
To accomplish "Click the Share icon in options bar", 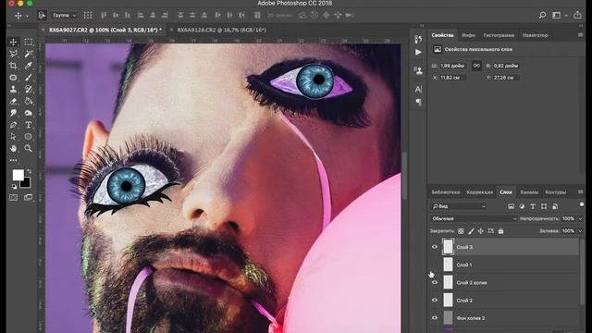I will point(577,15).
